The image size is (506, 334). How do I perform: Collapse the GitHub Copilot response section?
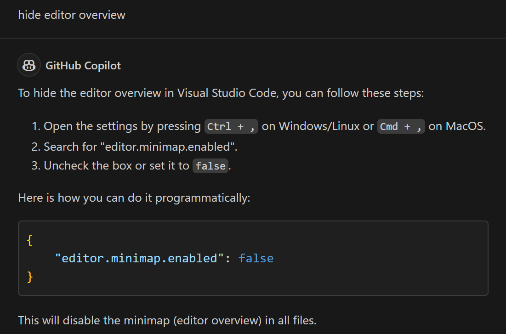(x=83, y=65)
